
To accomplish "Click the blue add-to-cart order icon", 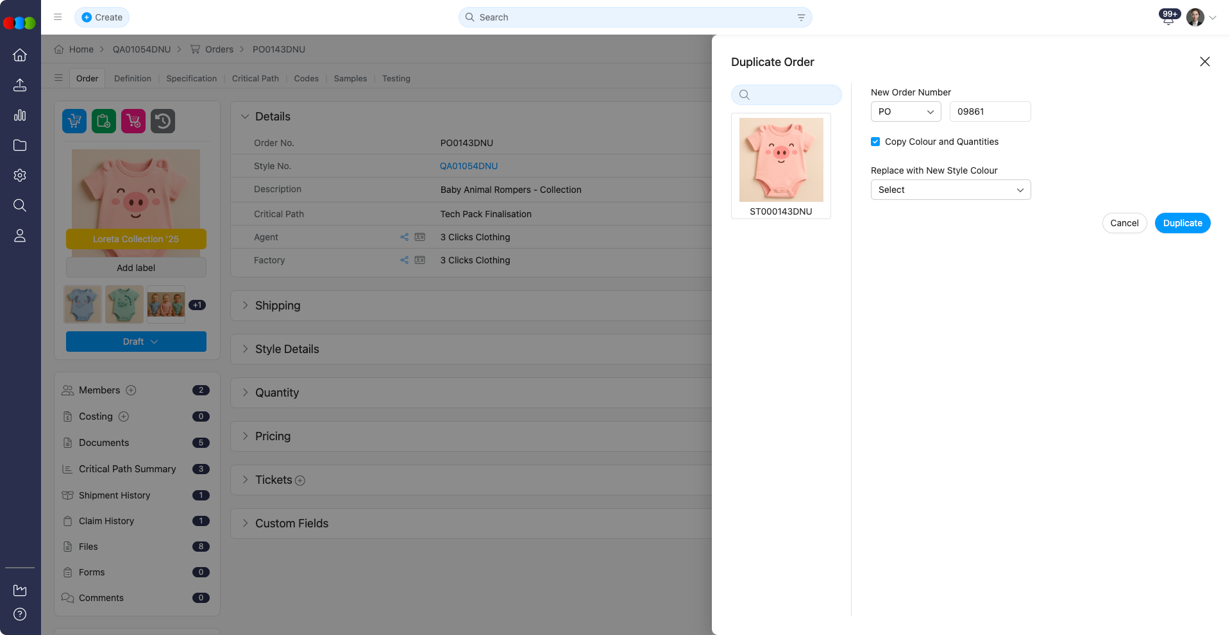I will 74,121.
